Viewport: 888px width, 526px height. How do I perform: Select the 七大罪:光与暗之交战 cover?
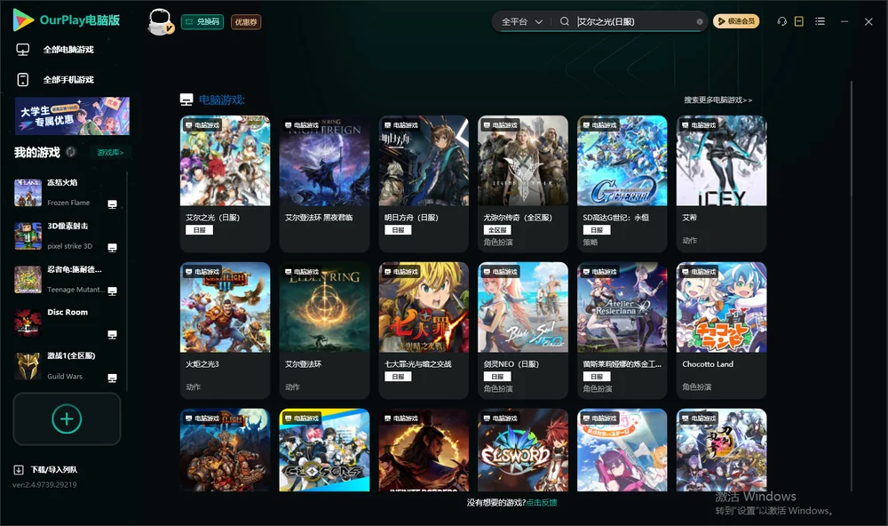tap(424, 307)
